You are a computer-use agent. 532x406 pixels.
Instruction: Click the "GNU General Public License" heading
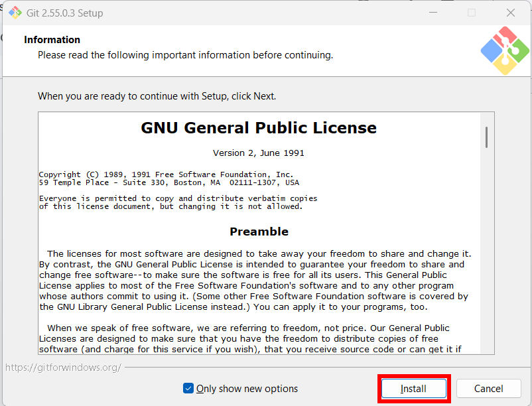[x=259, y=128]
